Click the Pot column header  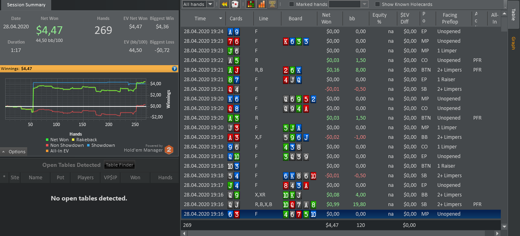click(x=60, y=177)
